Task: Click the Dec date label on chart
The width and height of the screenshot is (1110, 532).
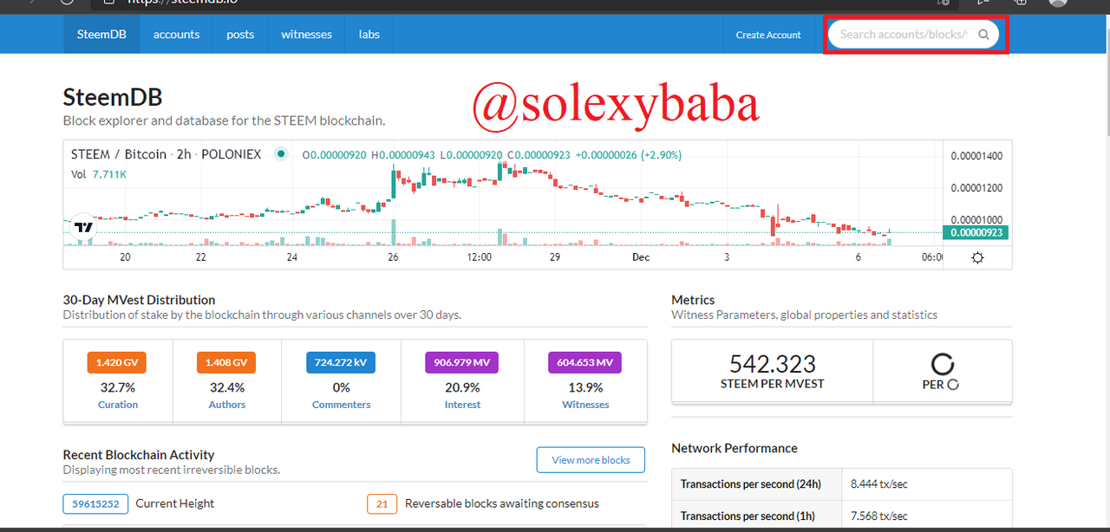Action: point(641,257)
